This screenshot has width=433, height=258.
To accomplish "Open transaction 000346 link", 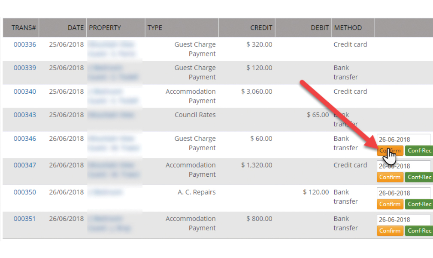I will click(x=25, y=139).
